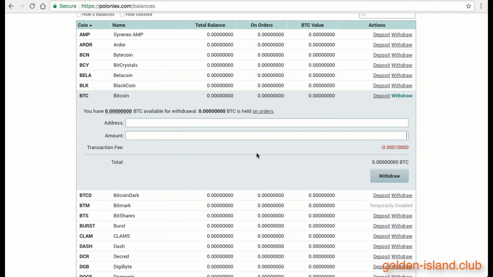
Task: Open Withdraw for Bytecoin BCN
Action: pyautogui.click(x=402, y=55)
